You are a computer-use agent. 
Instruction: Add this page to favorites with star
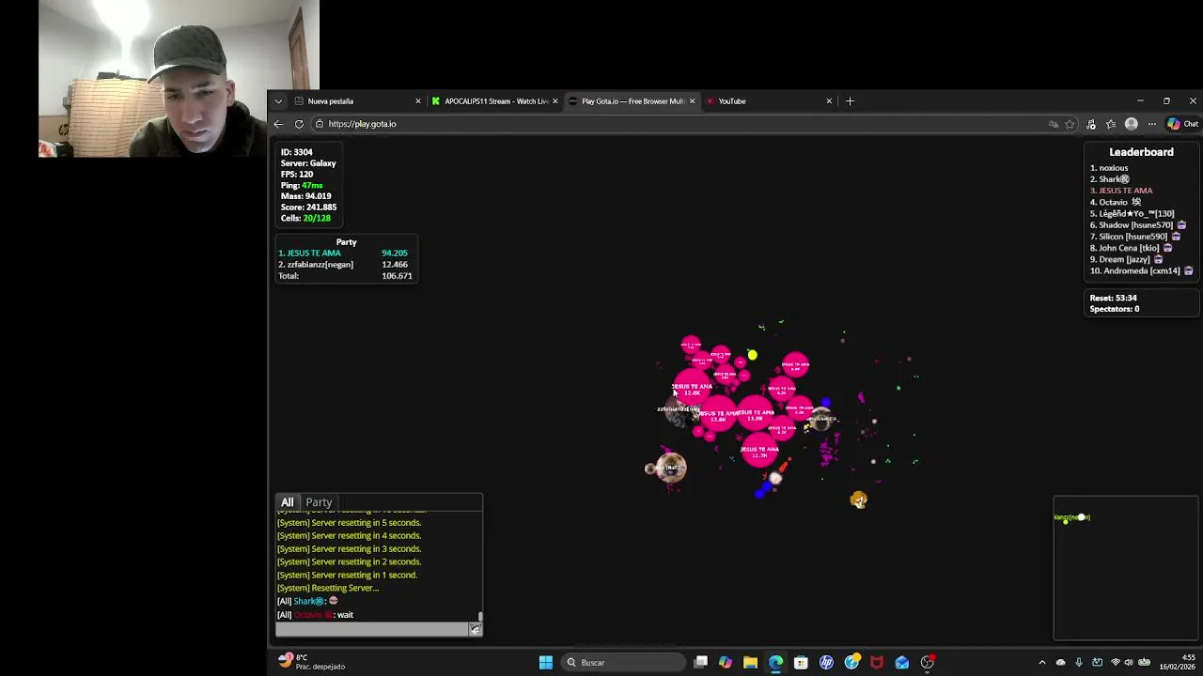tap(1070, 124)
